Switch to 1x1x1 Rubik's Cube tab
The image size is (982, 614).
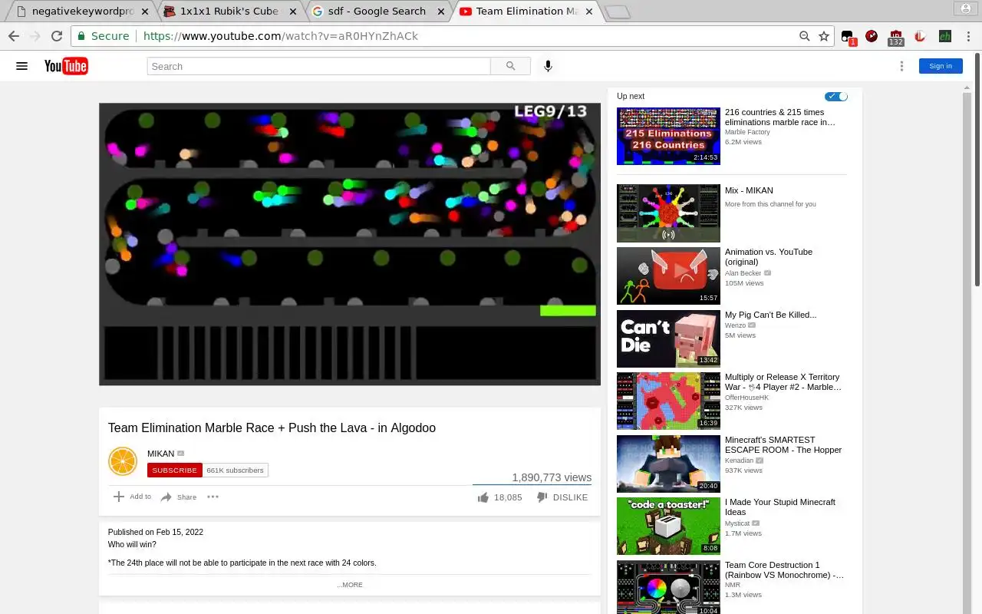[229, 12]
